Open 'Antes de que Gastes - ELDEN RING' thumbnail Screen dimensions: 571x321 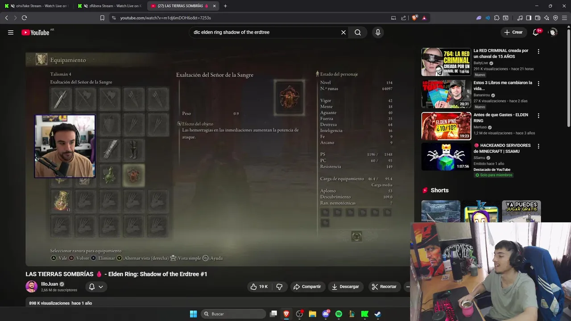[x=446, y=126]
